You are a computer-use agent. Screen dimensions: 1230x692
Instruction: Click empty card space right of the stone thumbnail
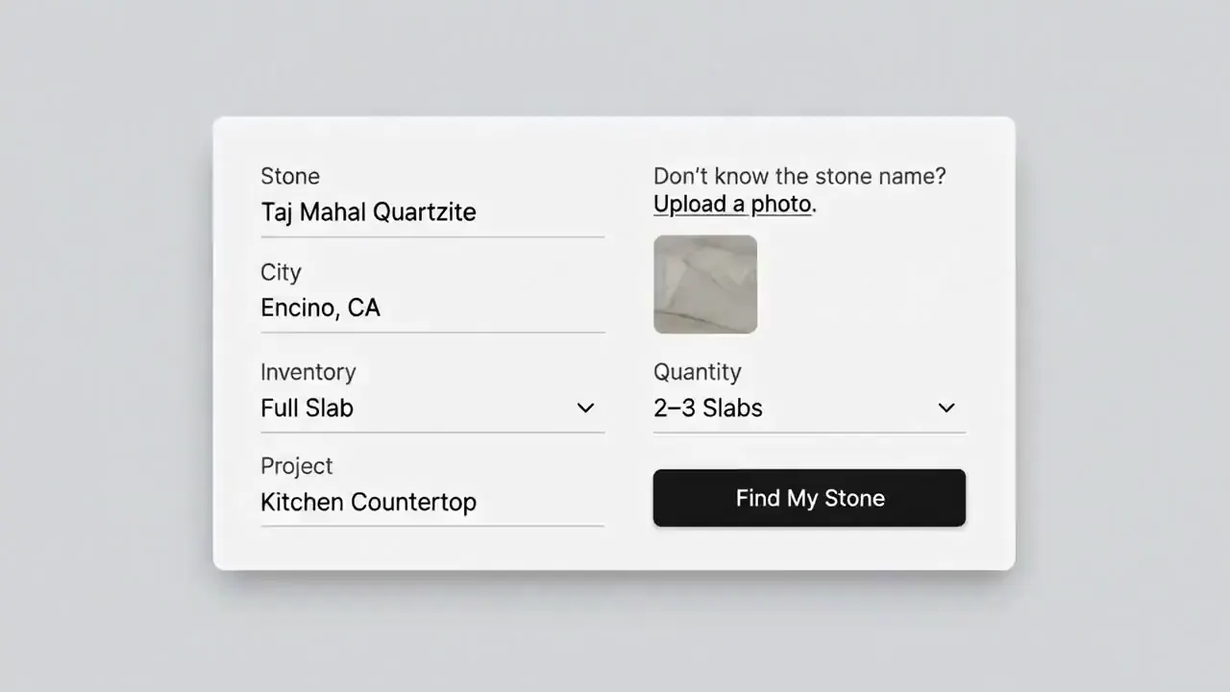(x=865, y=284)
